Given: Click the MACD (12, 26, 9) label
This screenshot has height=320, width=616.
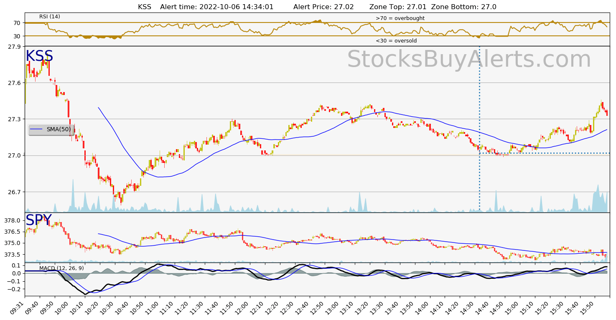Looking at the screenshot, I should pos(61,268).
